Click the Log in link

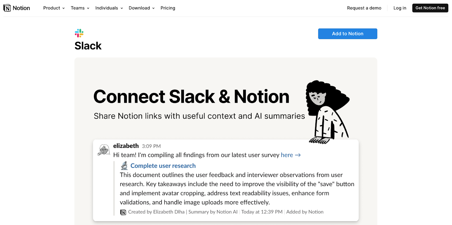coord(400,8)
